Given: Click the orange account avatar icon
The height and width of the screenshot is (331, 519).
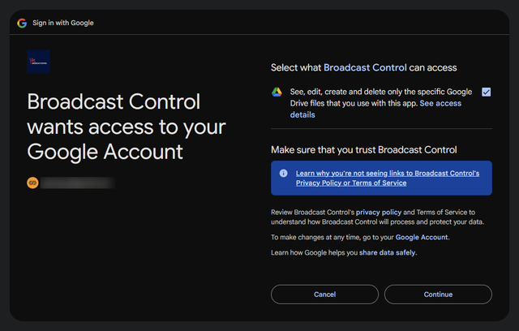Looking at the screenshot, I should coord(32,183).
